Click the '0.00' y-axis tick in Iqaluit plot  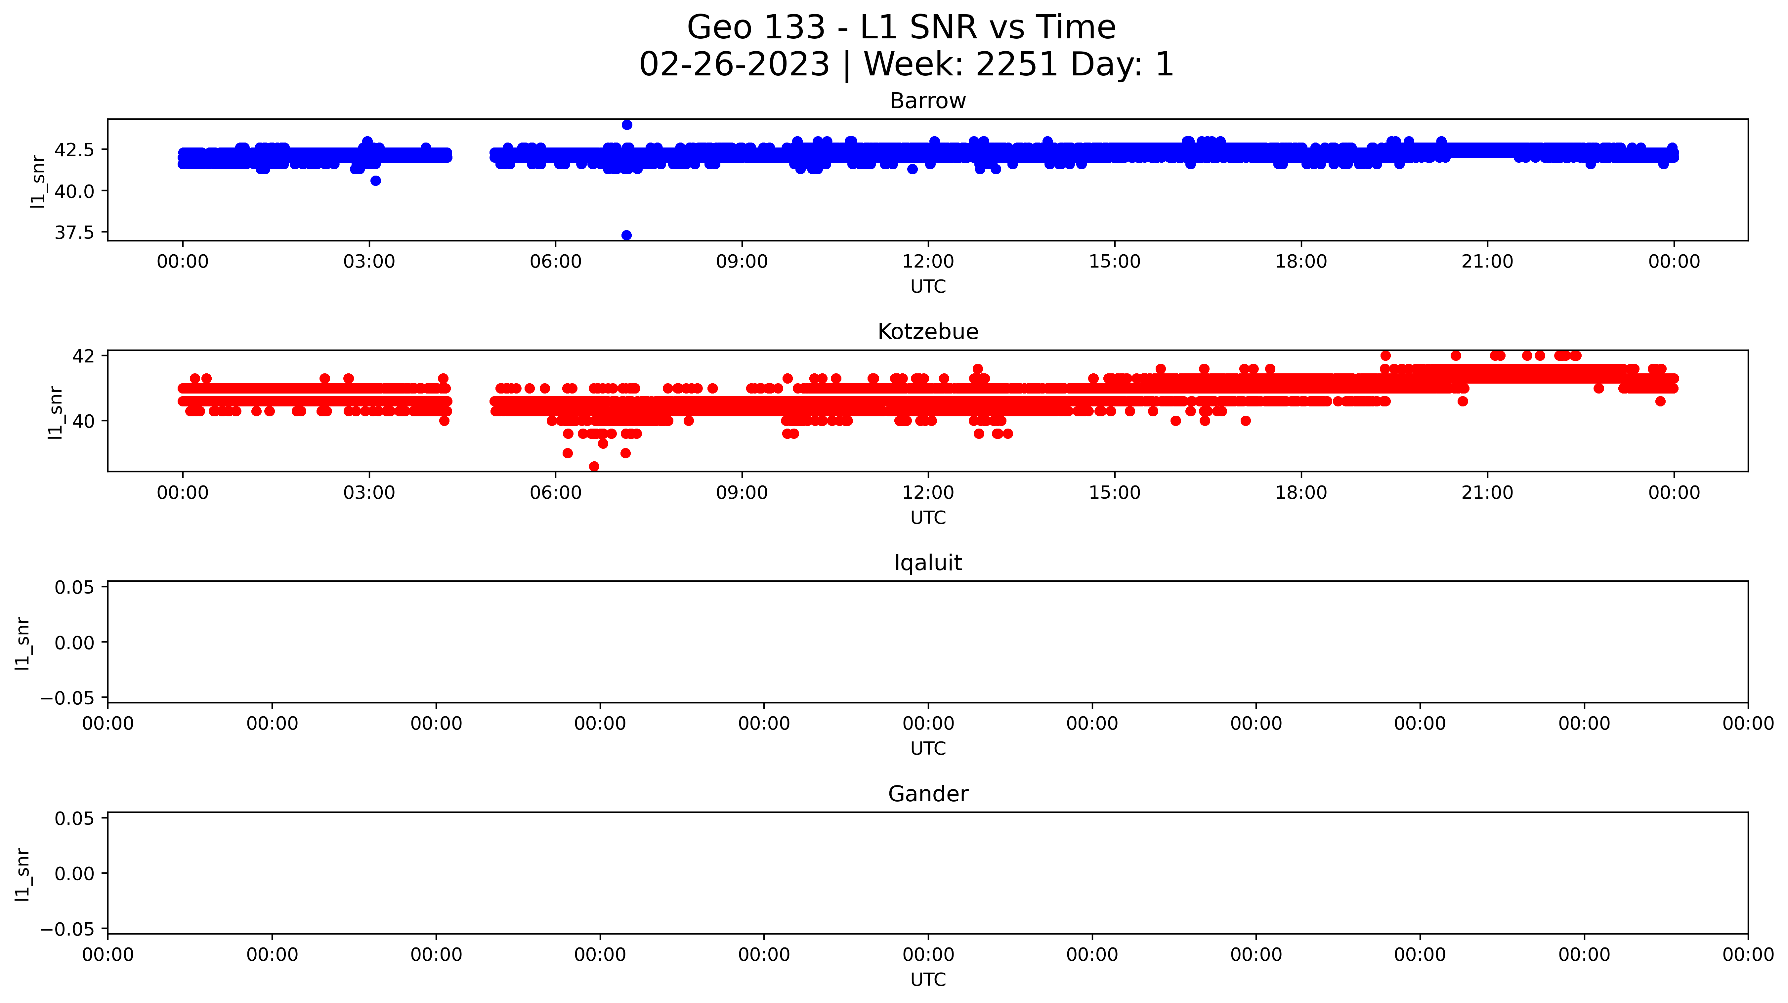pyautogui.click(x=75, y=643)
